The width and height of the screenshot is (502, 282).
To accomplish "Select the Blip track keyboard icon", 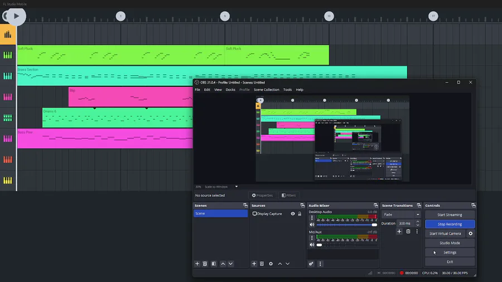I will coord(8,96).
